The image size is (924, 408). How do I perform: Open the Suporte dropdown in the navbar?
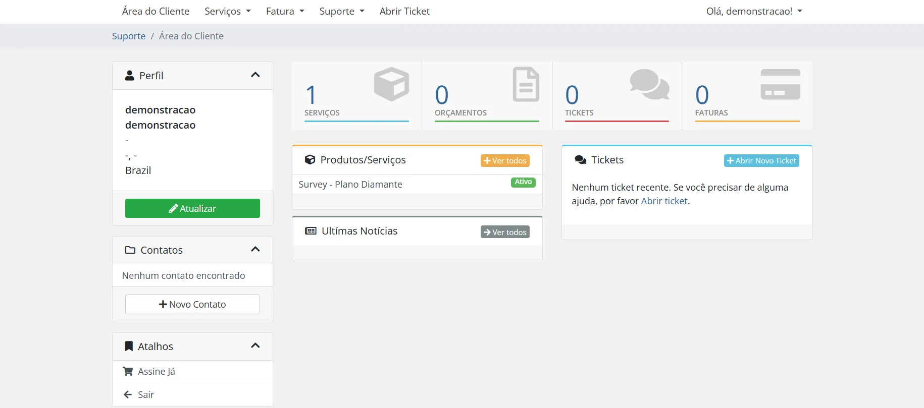(342, 12)
